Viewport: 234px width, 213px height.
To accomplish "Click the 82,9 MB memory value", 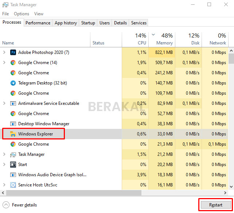I will coord(165,103).
